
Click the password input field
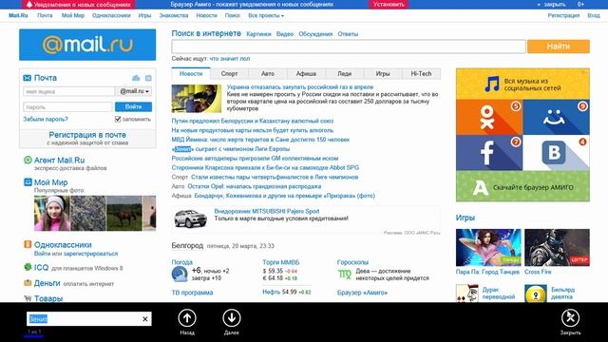click(x=67, y=106)
